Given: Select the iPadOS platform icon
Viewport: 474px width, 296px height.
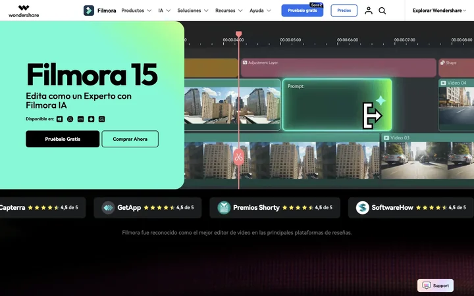Looking at the screenshot, I should click(x=102, y=119).
